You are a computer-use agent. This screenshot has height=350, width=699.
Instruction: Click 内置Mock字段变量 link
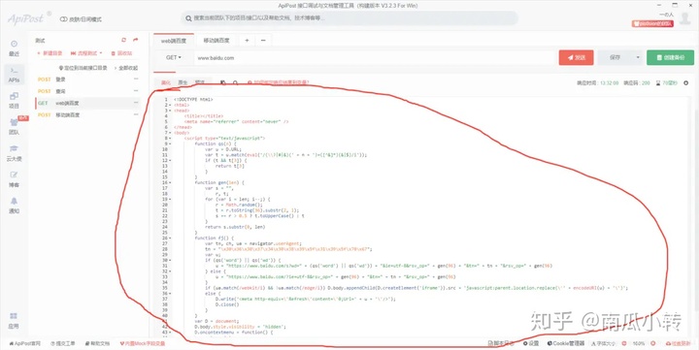point(142,344)
